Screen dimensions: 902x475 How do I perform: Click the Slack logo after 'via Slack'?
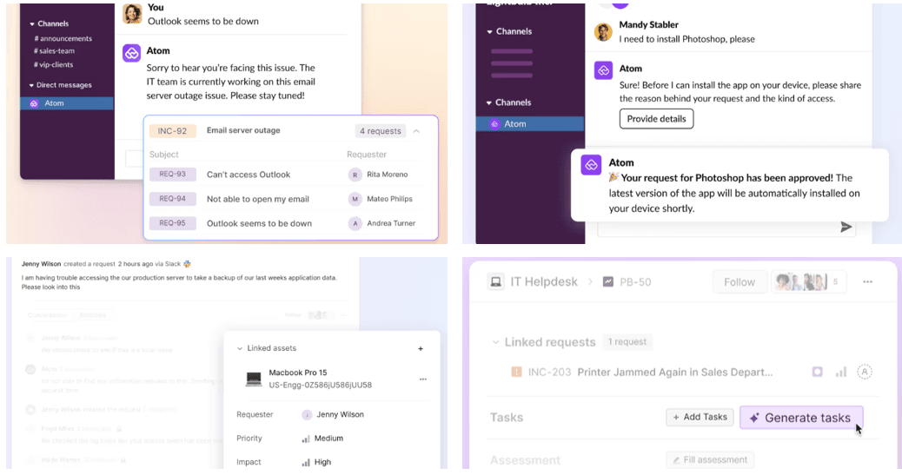click(187, 263)
